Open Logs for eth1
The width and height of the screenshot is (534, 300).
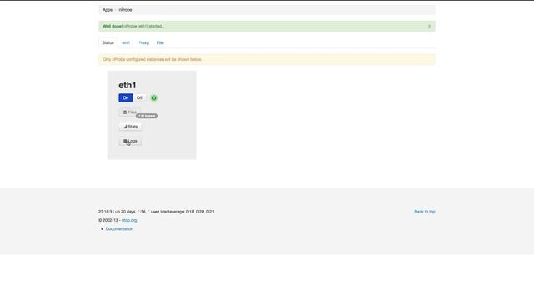(130, 141)
